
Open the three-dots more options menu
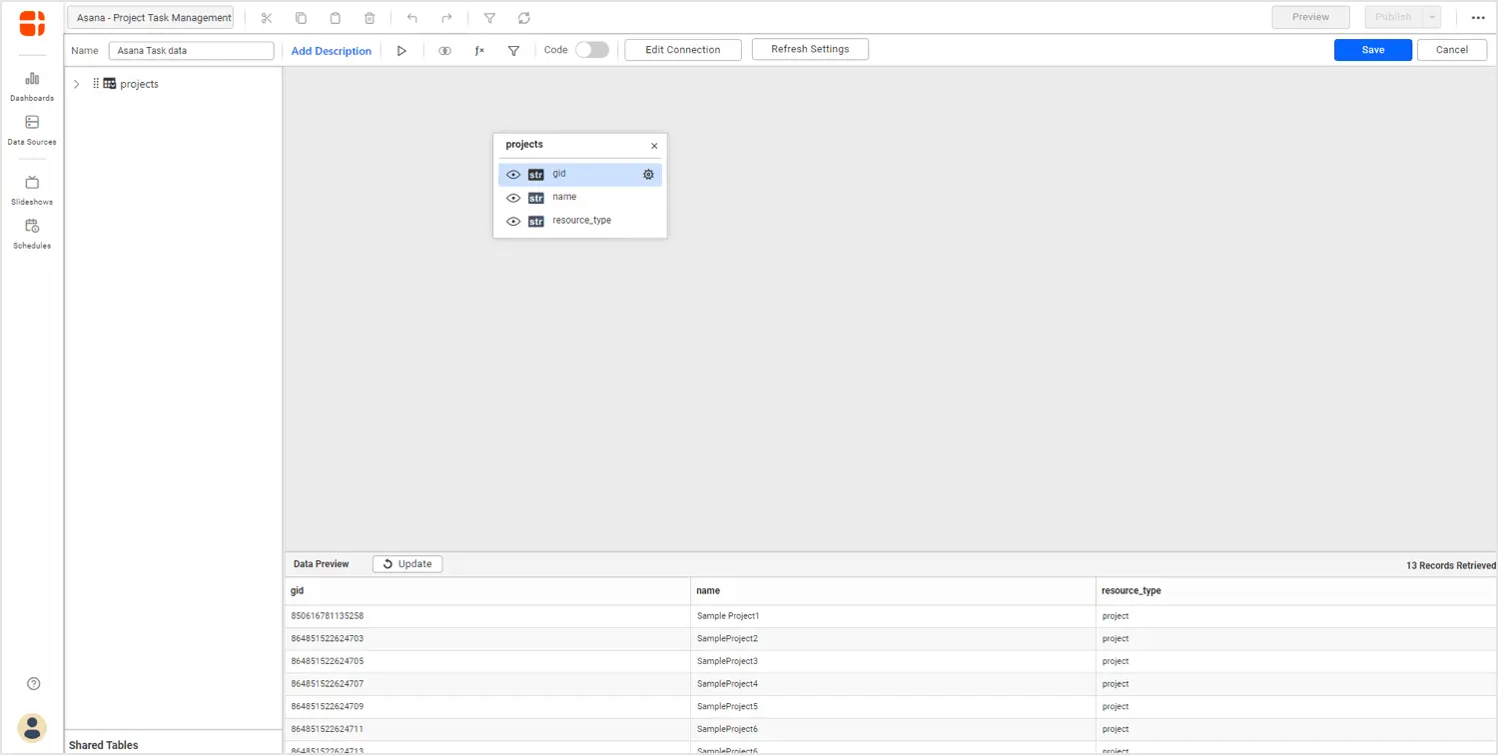(1478, 18)
